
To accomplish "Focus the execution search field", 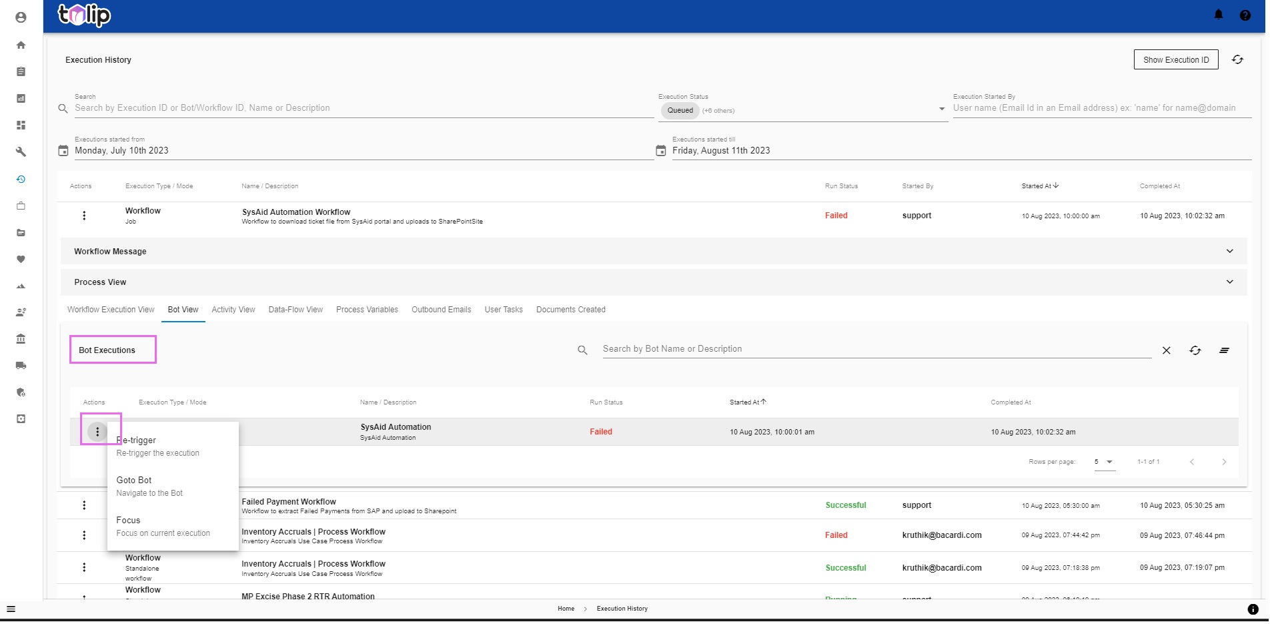I will pos(364,108).
